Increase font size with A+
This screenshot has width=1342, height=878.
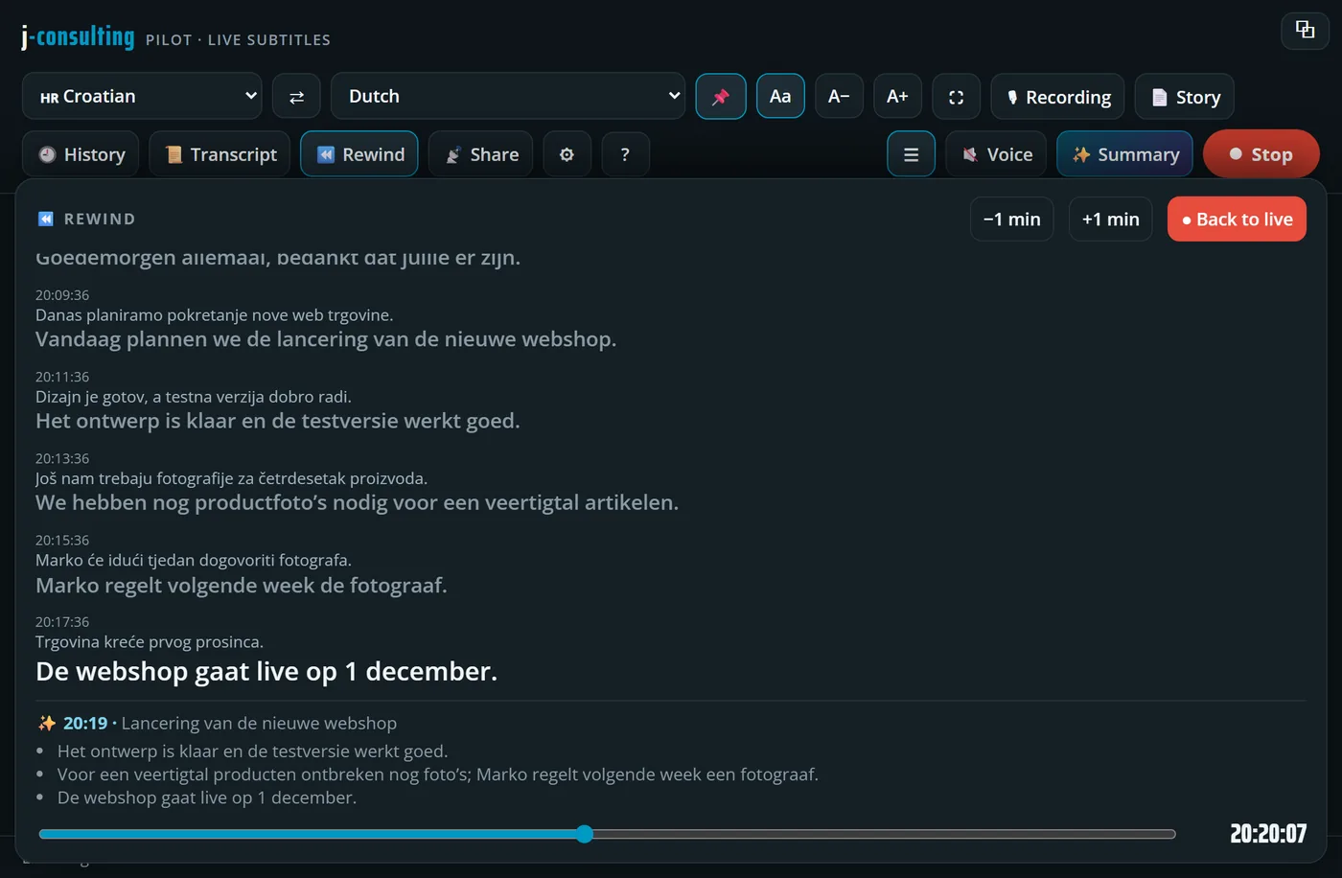tap(897, 96)
